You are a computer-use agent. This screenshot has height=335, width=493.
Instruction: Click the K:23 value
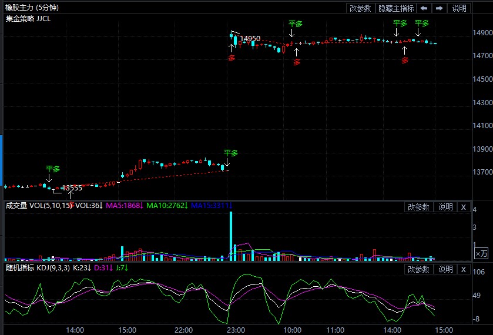coord(82,268)
